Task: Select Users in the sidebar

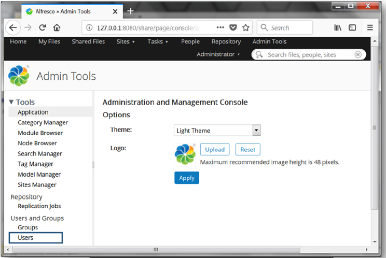Action: (25, 238)
